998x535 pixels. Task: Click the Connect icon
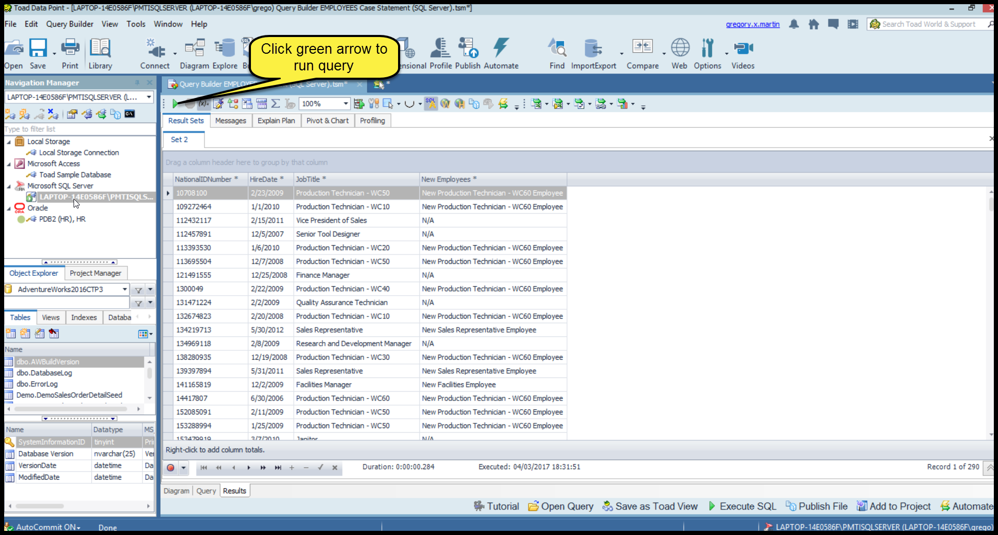tap(155, 53)
